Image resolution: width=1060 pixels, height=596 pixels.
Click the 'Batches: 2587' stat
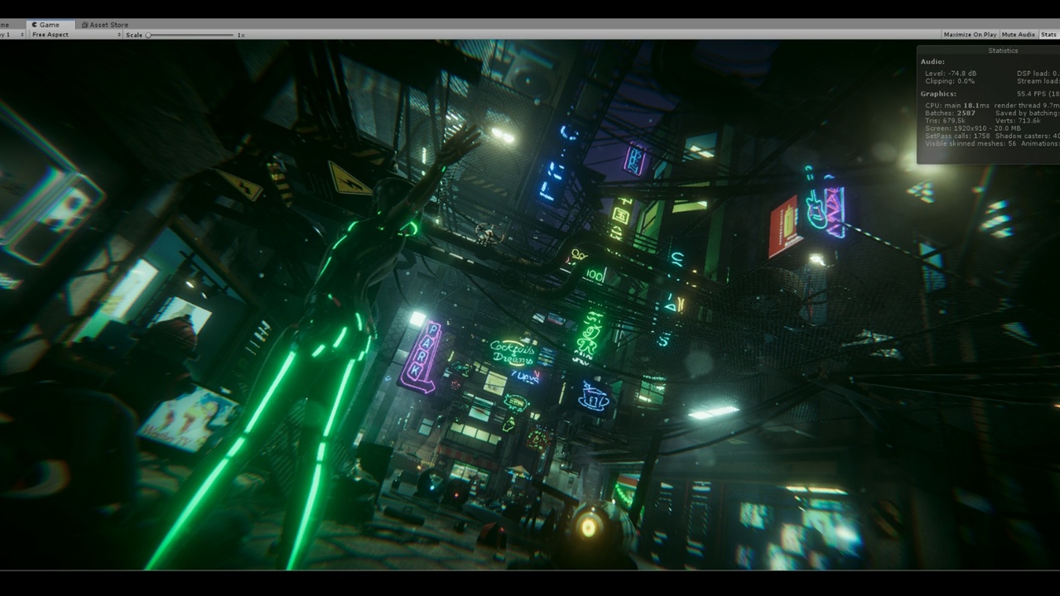pos(950,113)
